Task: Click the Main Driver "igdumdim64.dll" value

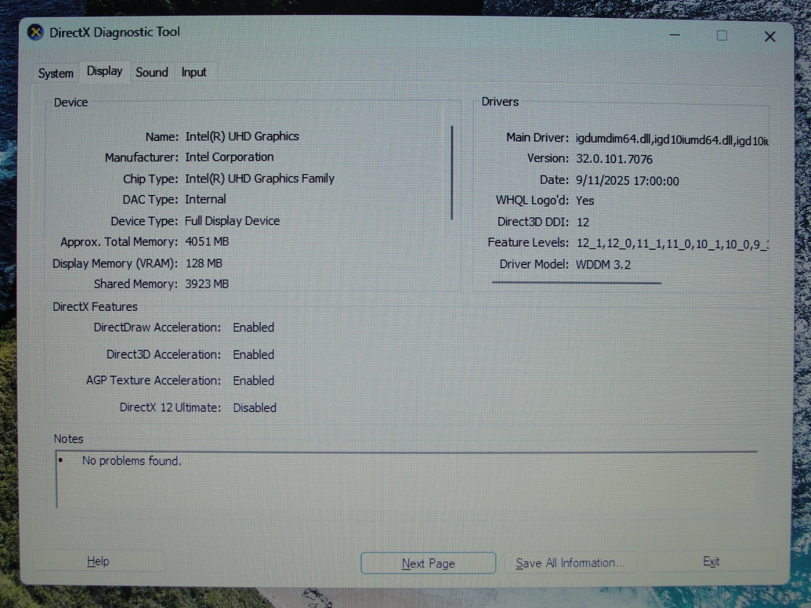Action: (672, 140)
